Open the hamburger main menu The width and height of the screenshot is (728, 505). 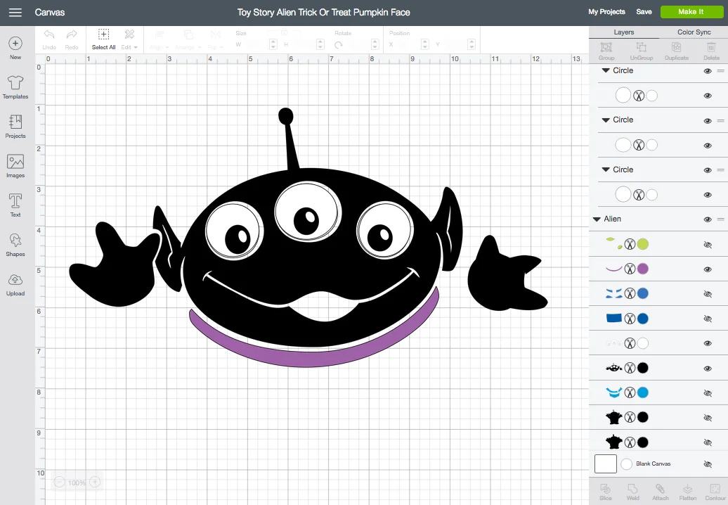coord(15,13)
